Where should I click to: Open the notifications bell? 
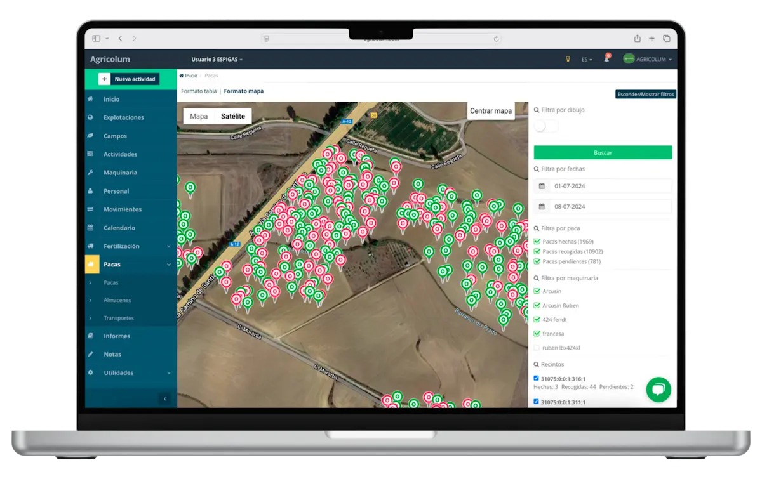(606, 59)
